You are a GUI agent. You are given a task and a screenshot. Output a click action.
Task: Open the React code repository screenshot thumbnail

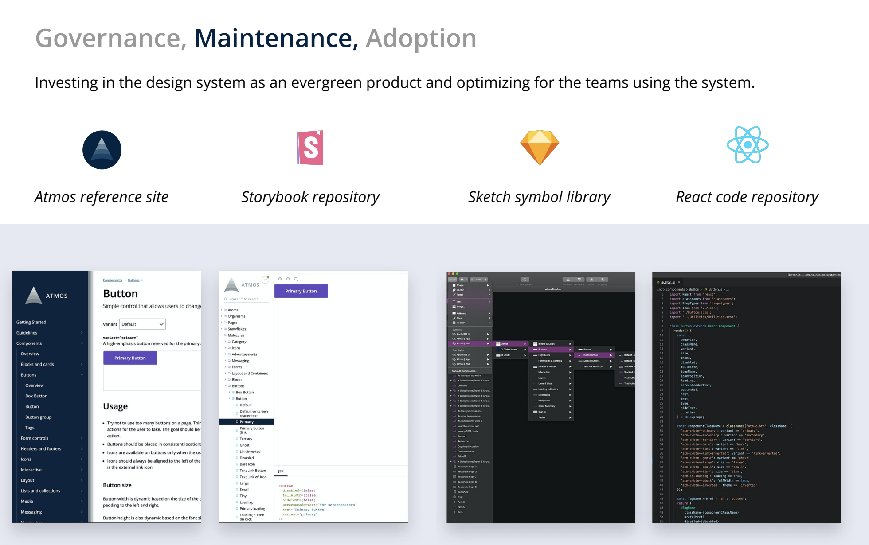click(x=747, y=397)
